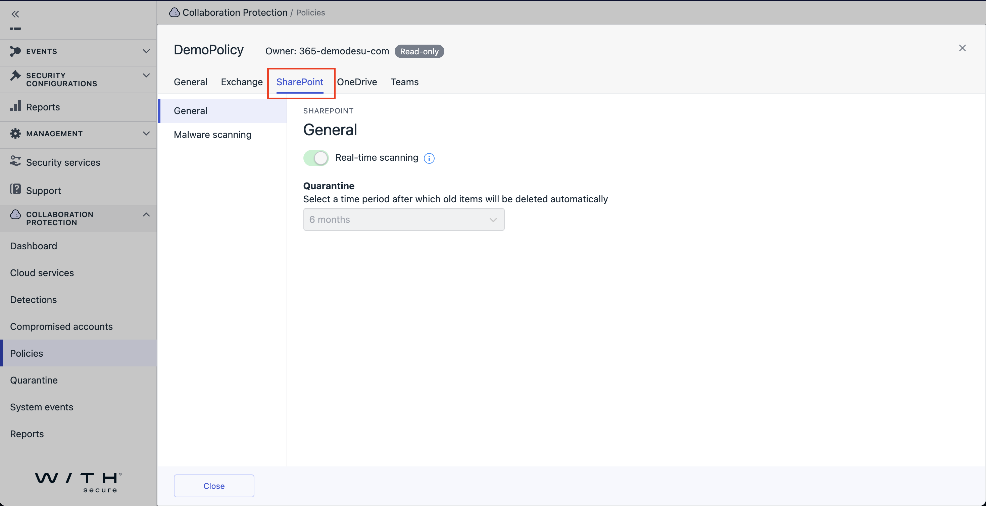Open Dashboard in the sidebar

(x=79, y=246)
